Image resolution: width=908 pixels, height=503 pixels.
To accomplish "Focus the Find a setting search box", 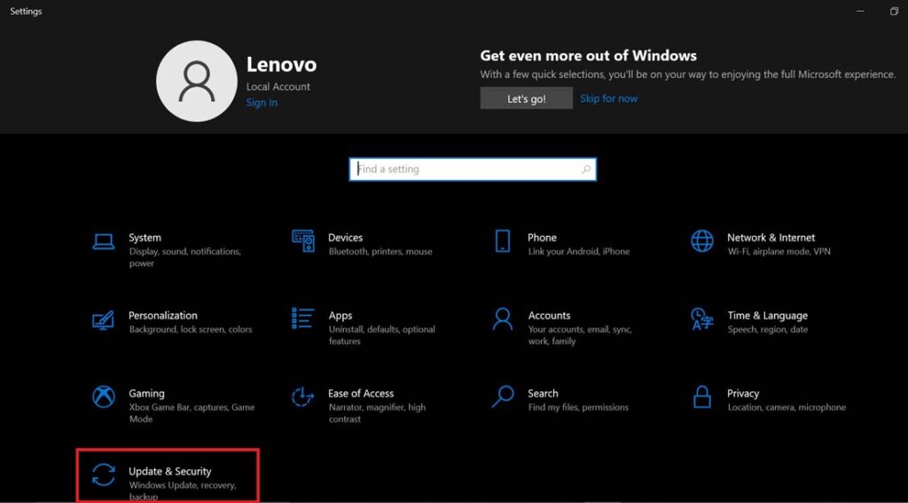I will click(466, 169).
